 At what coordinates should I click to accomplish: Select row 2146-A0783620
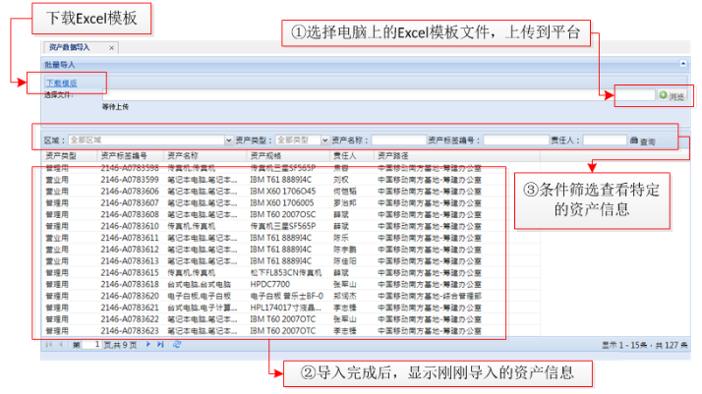click(291, 296)
